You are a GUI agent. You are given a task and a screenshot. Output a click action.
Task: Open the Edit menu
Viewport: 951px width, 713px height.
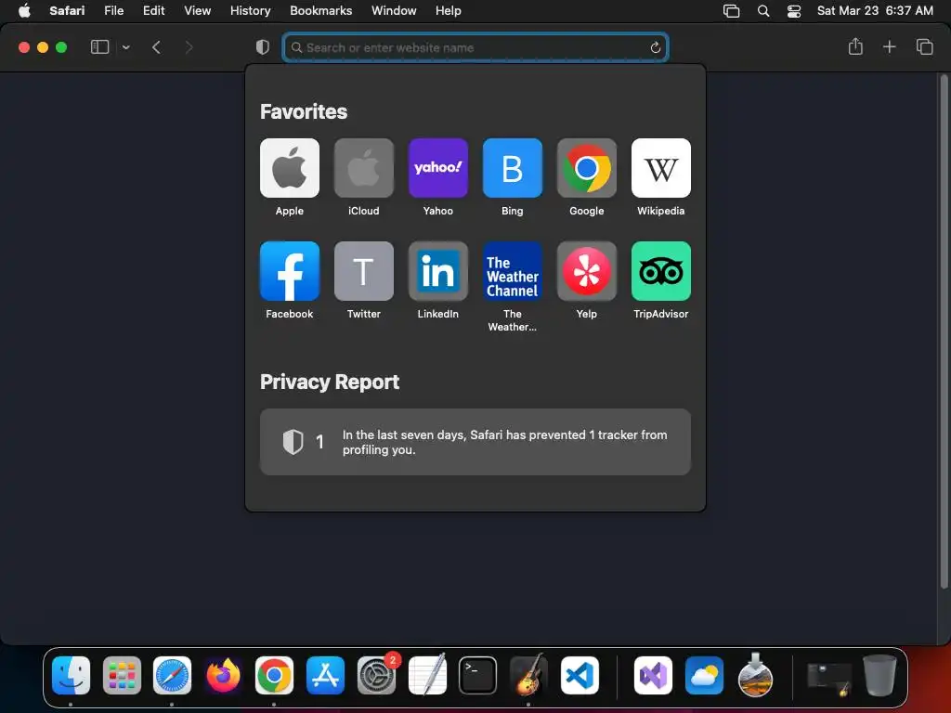153,11
